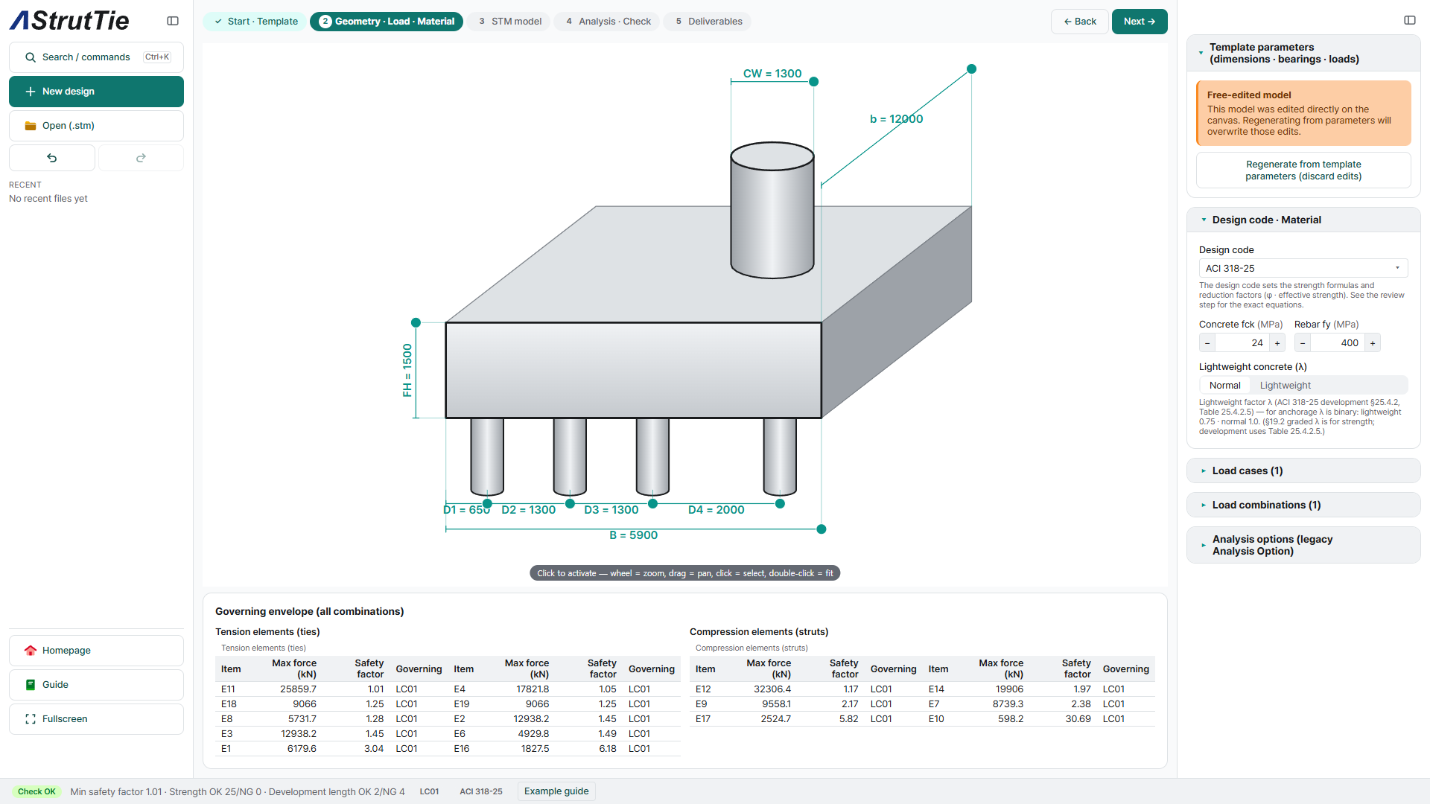Edit the Concrete fck field 24

point(1242,343)
